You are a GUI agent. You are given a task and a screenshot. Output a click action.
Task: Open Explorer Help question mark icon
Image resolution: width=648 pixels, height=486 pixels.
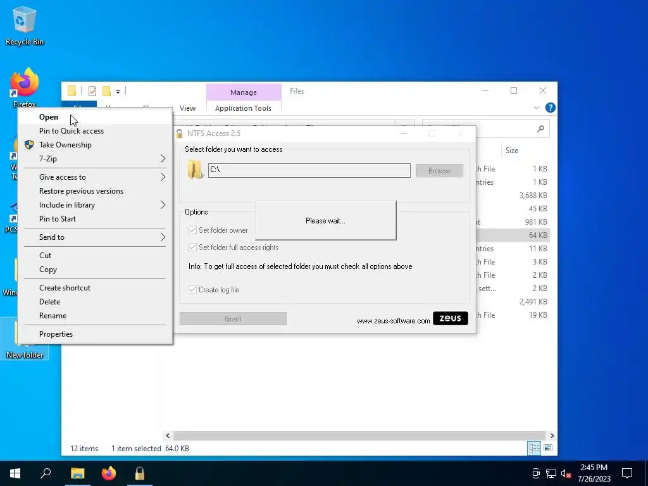pyautogui.click(x=550, y=108)
